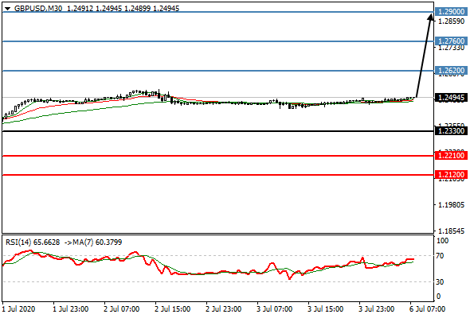Click the horizontal black line at 1.23300
470x318 pixels.
pyautogui.click(x=218, y=131)
